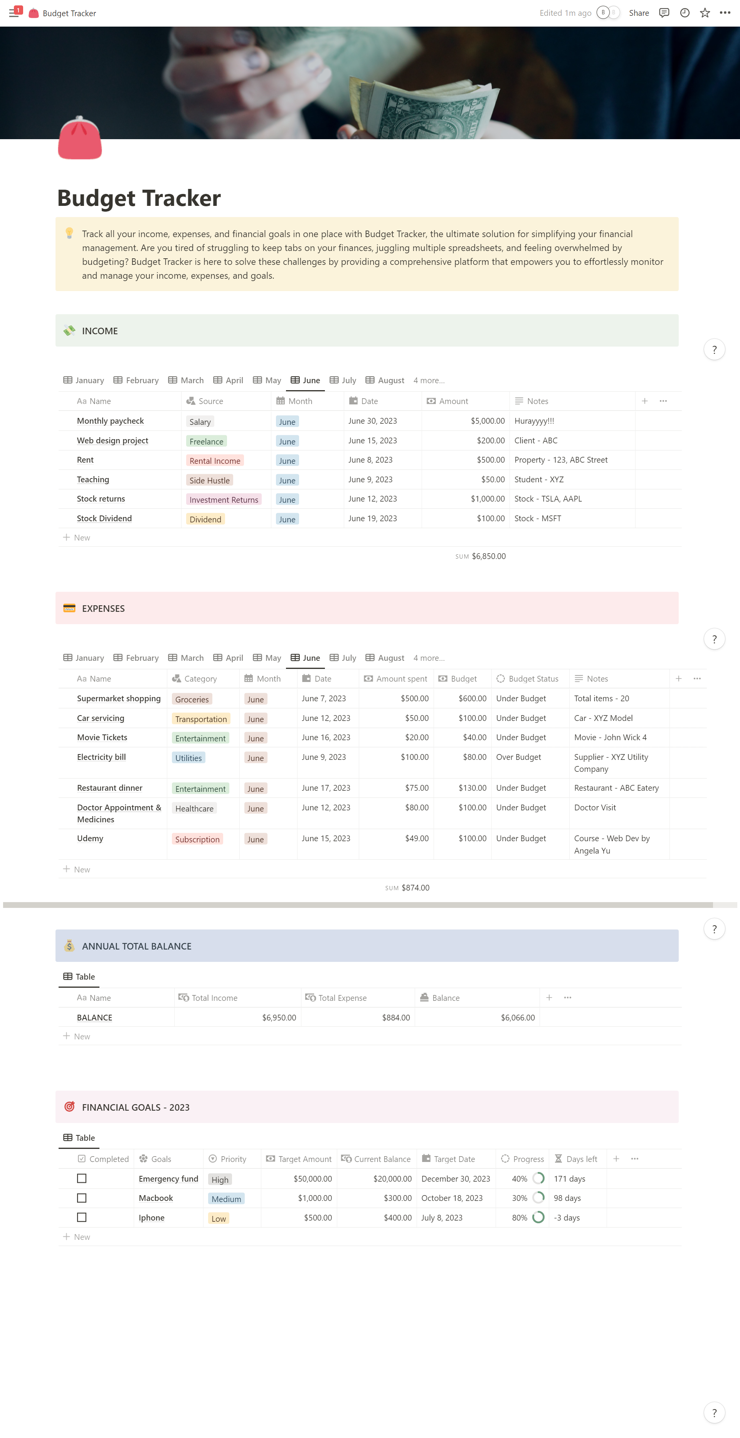Star the page as a favorite
Image resolution: width=740 pixels, height=1438 pixels.
click(x=705, y=13)
